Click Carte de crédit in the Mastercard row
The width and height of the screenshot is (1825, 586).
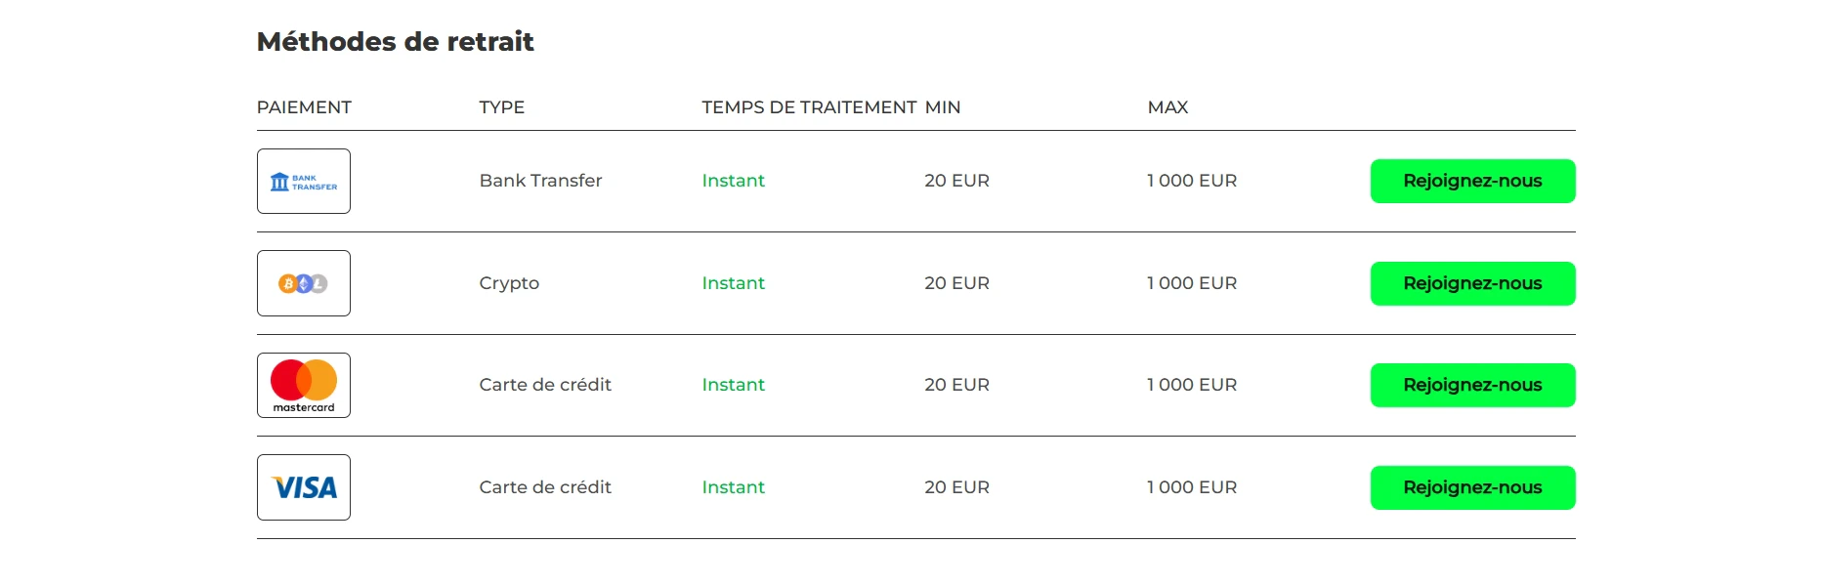coord(545,385)
